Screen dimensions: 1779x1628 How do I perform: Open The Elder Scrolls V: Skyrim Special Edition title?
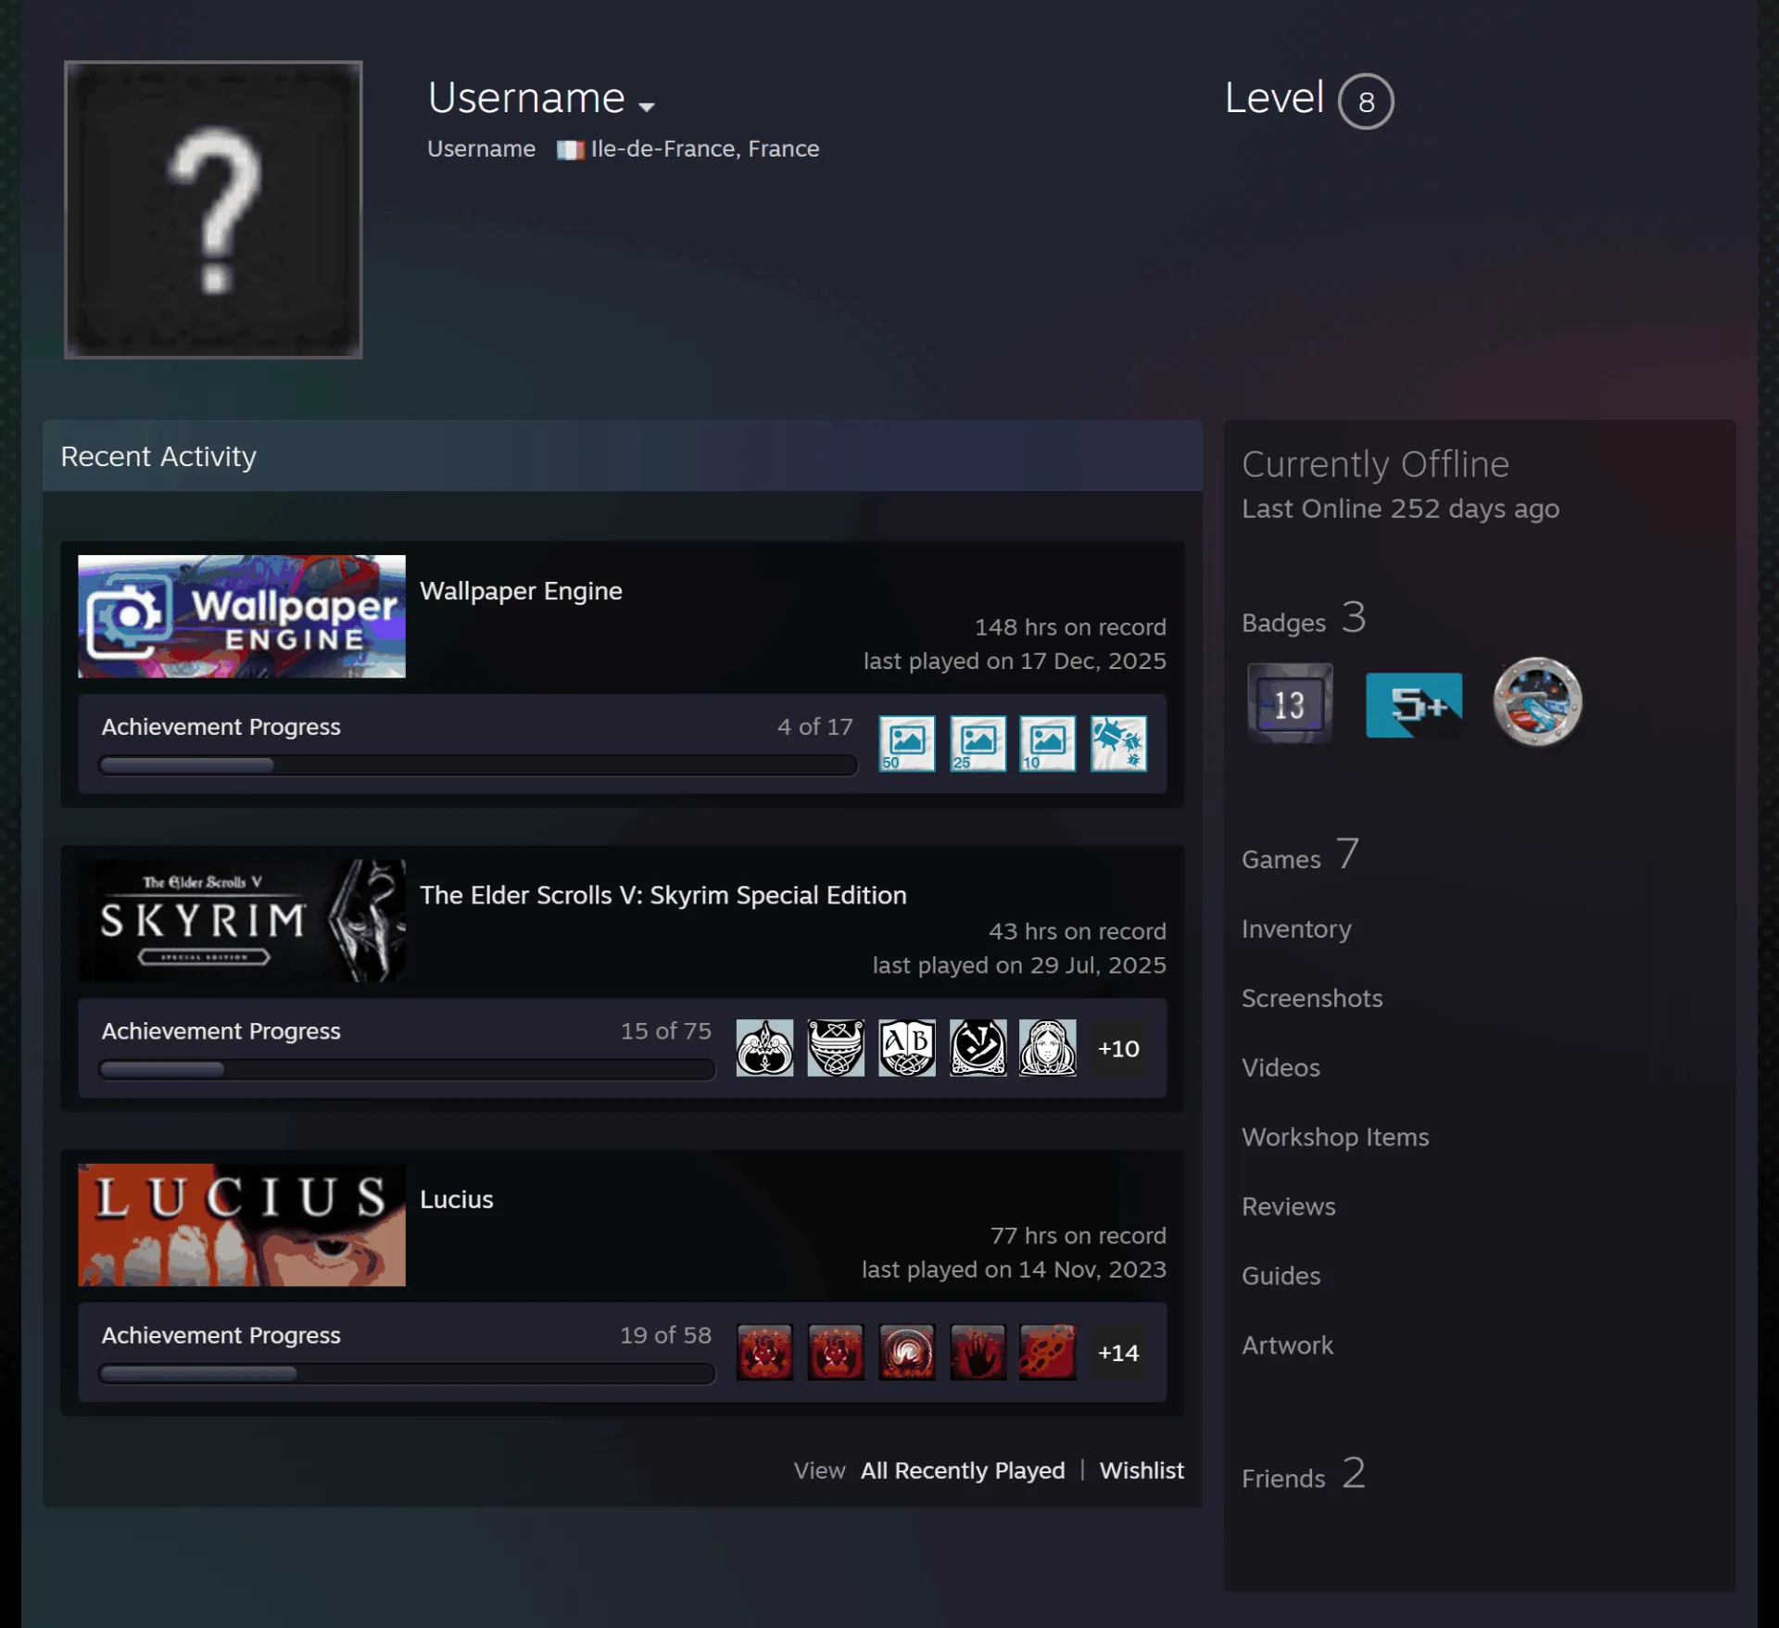coord(662,894)
